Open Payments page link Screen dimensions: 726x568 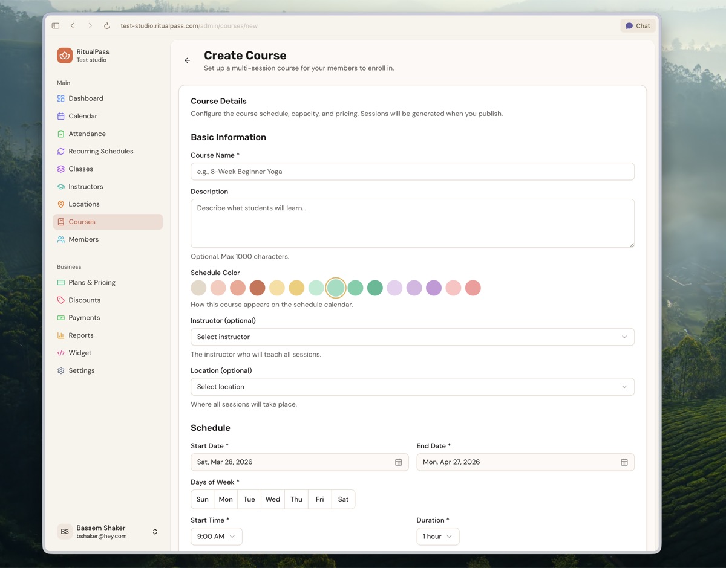[108, 317]
